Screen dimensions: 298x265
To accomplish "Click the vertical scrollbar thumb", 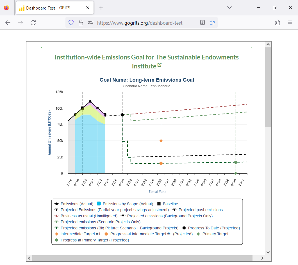I will [x=268, y=87].
